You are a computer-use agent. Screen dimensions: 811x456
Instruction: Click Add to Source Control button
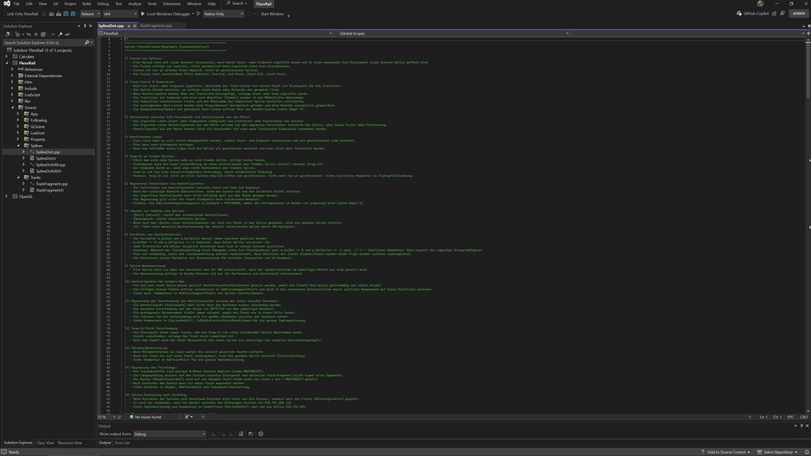point(726,452)
